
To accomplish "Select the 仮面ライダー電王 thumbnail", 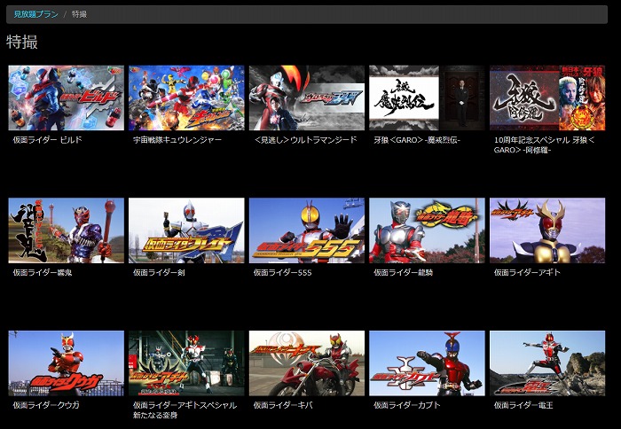I will [546, 363].
